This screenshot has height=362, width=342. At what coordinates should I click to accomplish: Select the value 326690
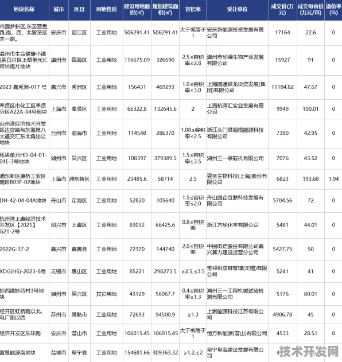click(165, 60)
